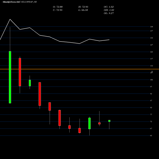The width and height of the screenshot is (159, 159).
Task: Click the 132 price axis label
Action: click(x=152, y=38)
